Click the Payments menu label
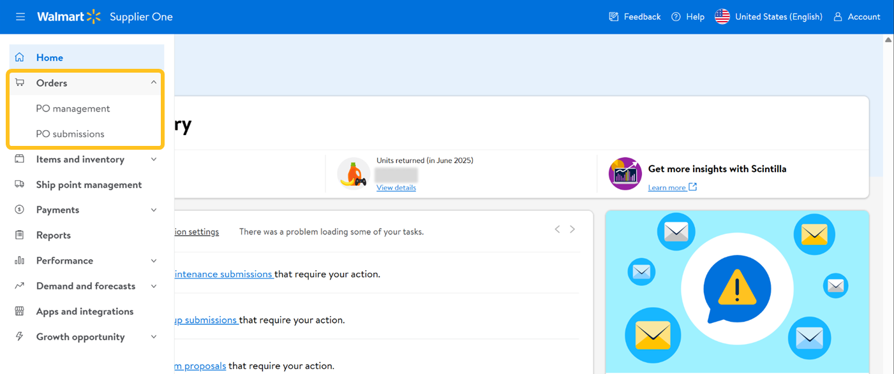 click(57, 210)
